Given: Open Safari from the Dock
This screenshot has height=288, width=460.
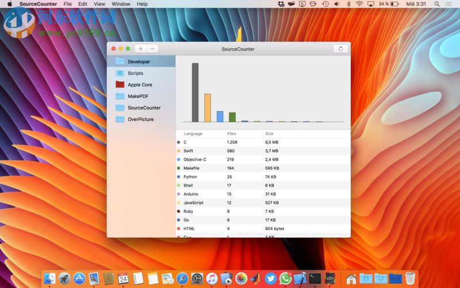Looking at the screenshot, I should point(182,278).
